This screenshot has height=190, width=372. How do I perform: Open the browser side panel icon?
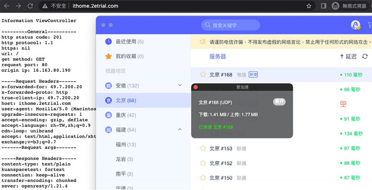pos(323,6)
